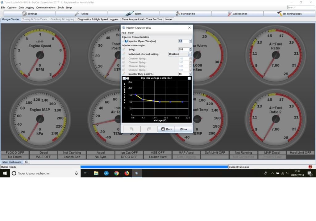Click left options button on voltage correction graph
Screen dimensions: 316x221
click(x=124, y=78)
